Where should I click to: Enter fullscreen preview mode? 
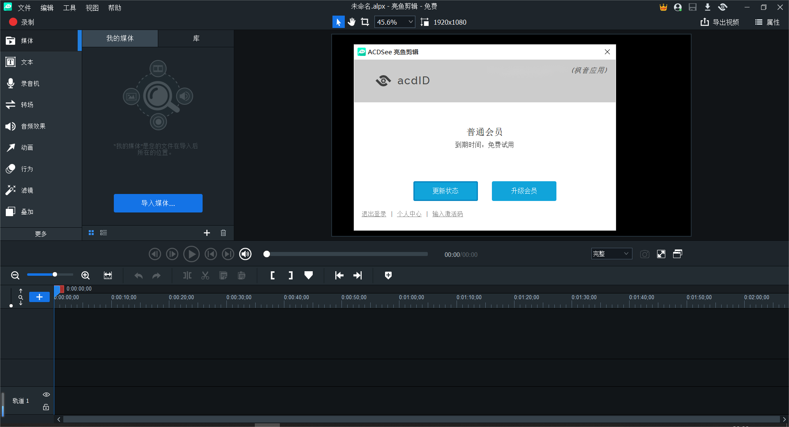pyautogui.click(x=661, y=254)
